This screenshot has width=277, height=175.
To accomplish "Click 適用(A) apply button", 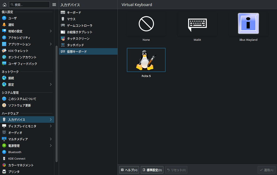I will pos(266,170).
